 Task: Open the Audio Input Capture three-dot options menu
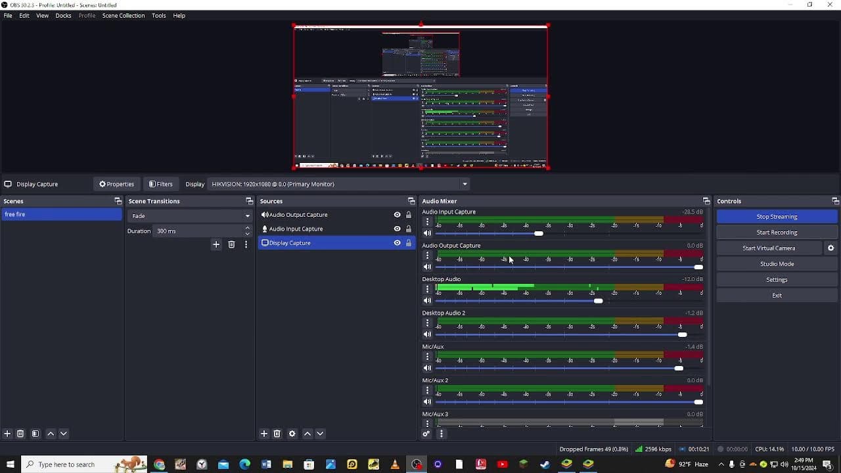(x=427, y=222)
